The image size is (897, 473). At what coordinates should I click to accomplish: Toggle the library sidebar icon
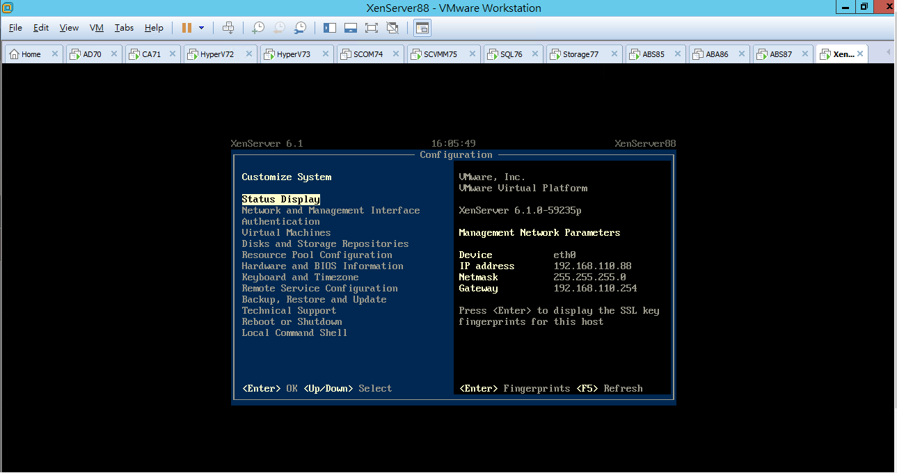coord(330,28)
